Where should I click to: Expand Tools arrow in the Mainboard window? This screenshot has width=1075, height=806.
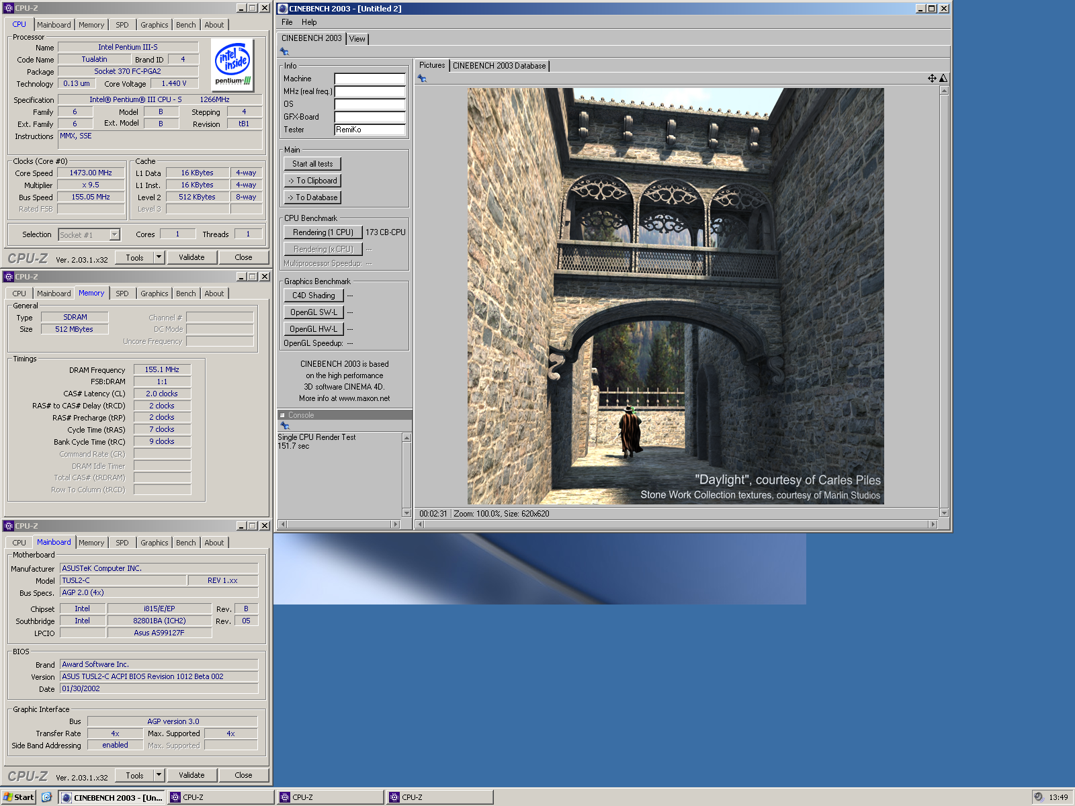pyautogui.click(x=159, y=775)
